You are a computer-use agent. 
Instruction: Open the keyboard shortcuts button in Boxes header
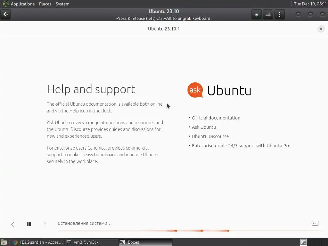click(x=268, y=14)
